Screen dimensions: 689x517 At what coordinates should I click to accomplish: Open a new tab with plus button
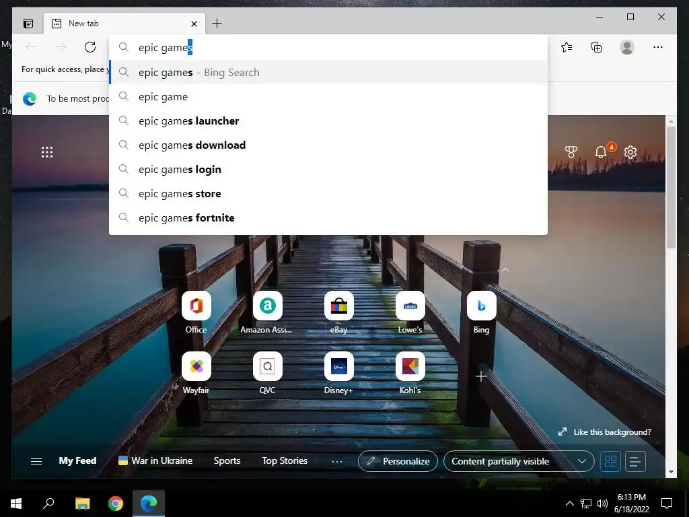point(217,24)
